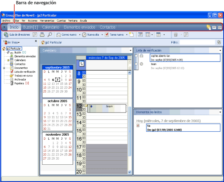This screenshot has height=182, width=224.
Task: Open the Tarea nueva dropdown arrow
Action: [x=127, y=35]
